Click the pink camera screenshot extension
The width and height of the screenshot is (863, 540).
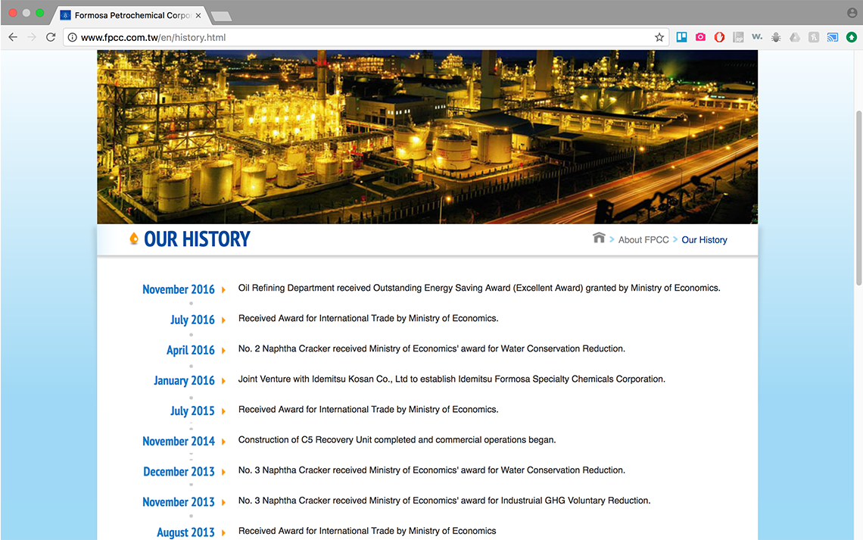point(700,37)
